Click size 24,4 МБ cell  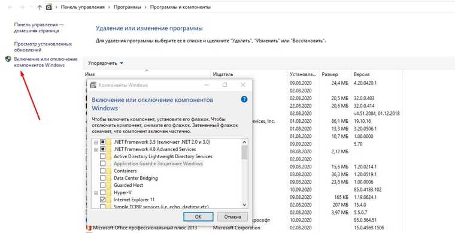(x=339, y=83)
